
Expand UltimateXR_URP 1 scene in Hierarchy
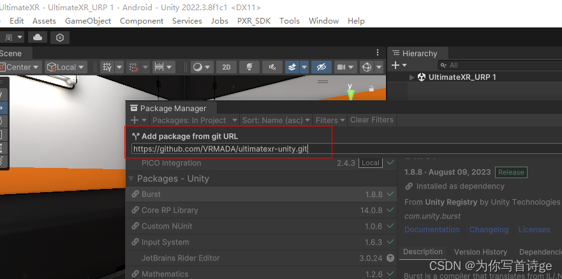[412, 77]
